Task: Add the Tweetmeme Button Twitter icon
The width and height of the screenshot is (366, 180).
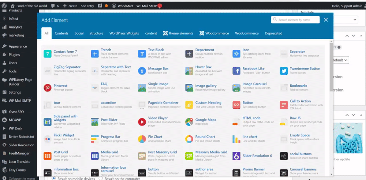Action: [284, 71]
